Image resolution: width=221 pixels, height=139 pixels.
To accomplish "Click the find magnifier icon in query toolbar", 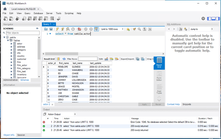I will [x=139, y=29].
